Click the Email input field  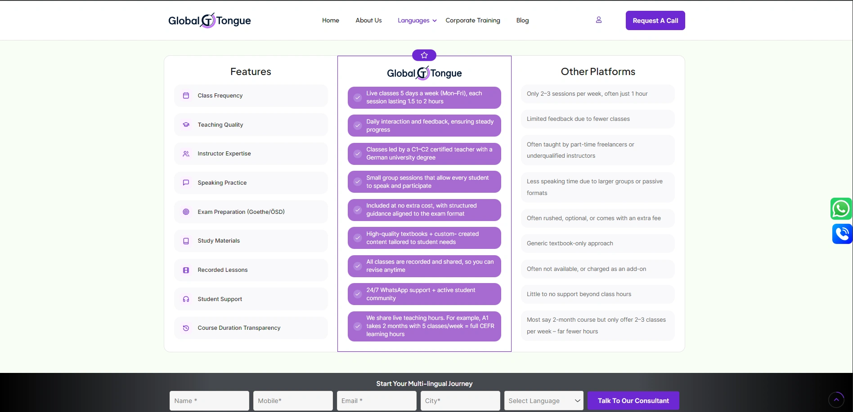pyautogui.click(x=376, y=401)
